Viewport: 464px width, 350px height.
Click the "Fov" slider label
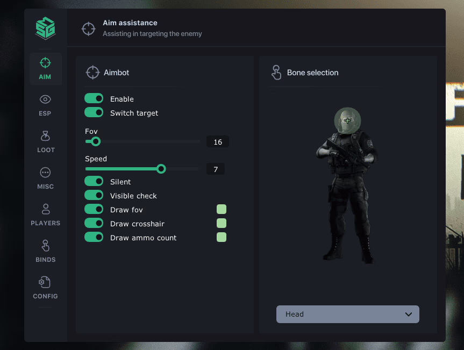pos(91,131)
